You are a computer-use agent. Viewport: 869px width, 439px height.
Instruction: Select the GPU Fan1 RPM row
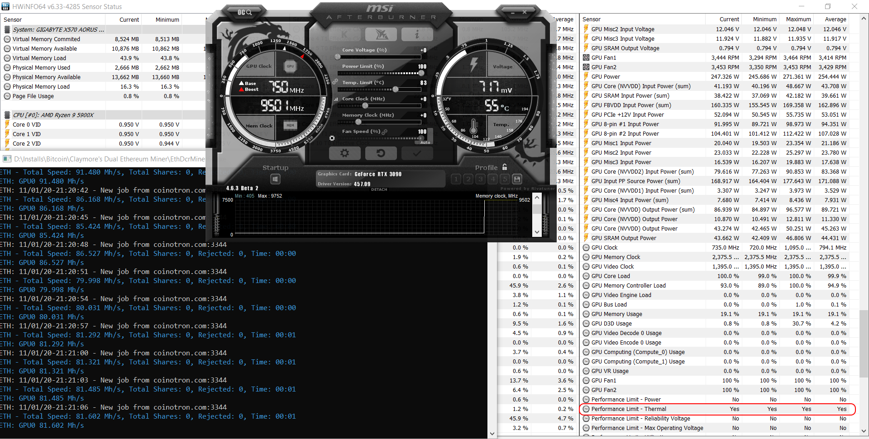pos(714,57)
